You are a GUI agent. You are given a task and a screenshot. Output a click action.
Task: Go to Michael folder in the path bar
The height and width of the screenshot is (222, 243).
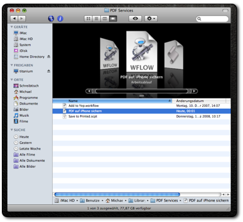tap(114, 200)
